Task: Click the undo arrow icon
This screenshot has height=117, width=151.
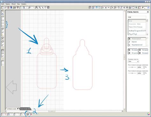Action: (x=30, y=8)
